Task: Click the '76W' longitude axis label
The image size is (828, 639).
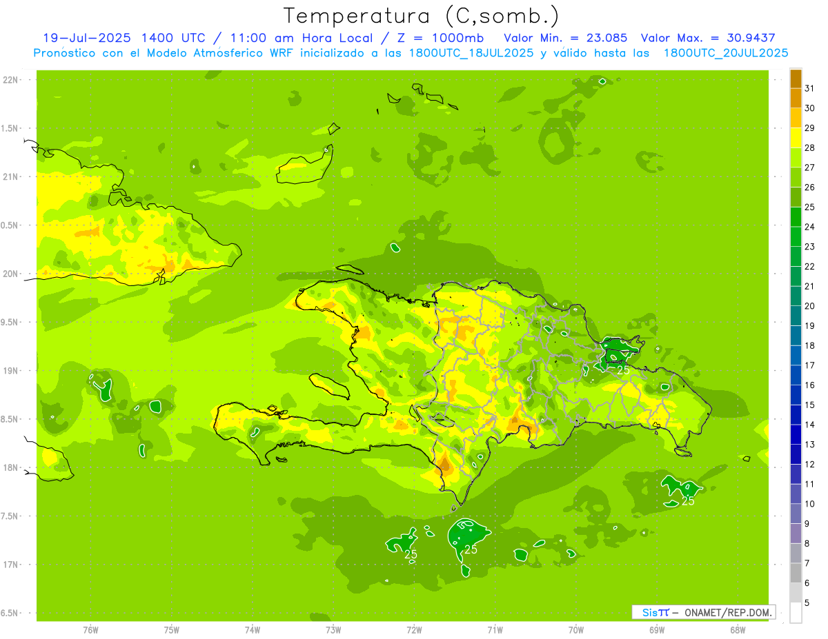Action: (x=90, y=630)
